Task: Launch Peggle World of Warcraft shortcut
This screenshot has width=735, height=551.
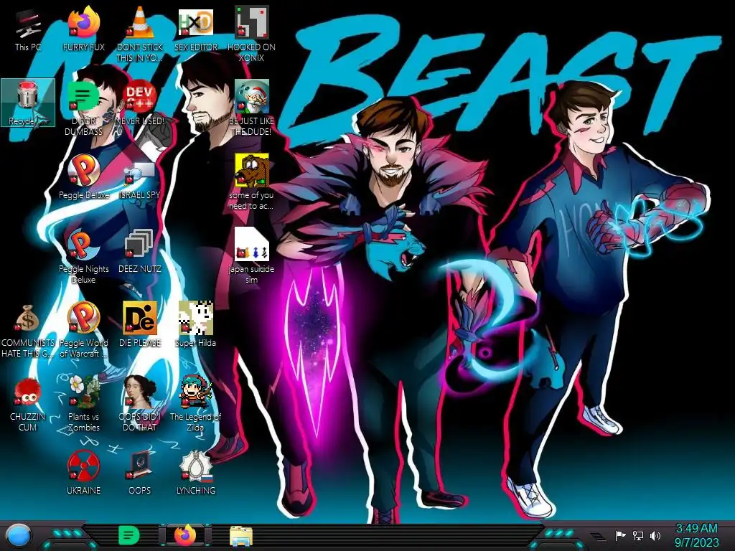Action: [83, 330]
